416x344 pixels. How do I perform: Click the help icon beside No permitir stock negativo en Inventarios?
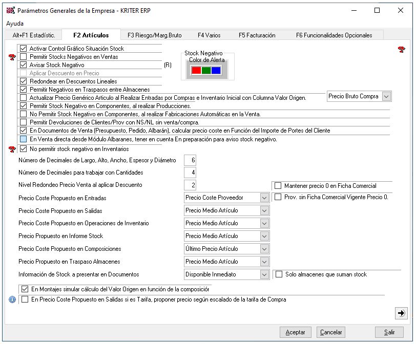point(12,149)
